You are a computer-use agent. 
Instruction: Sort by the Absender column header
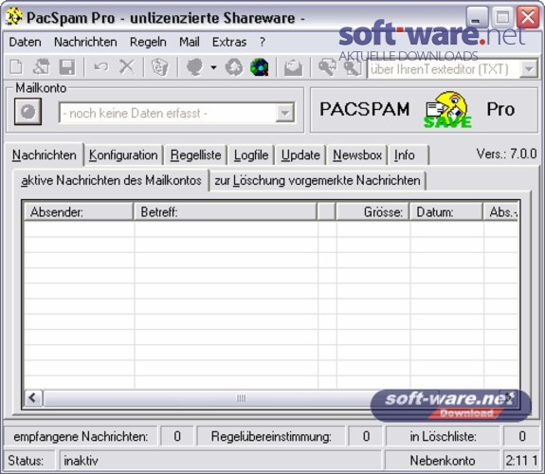click(x=79, y=211)
